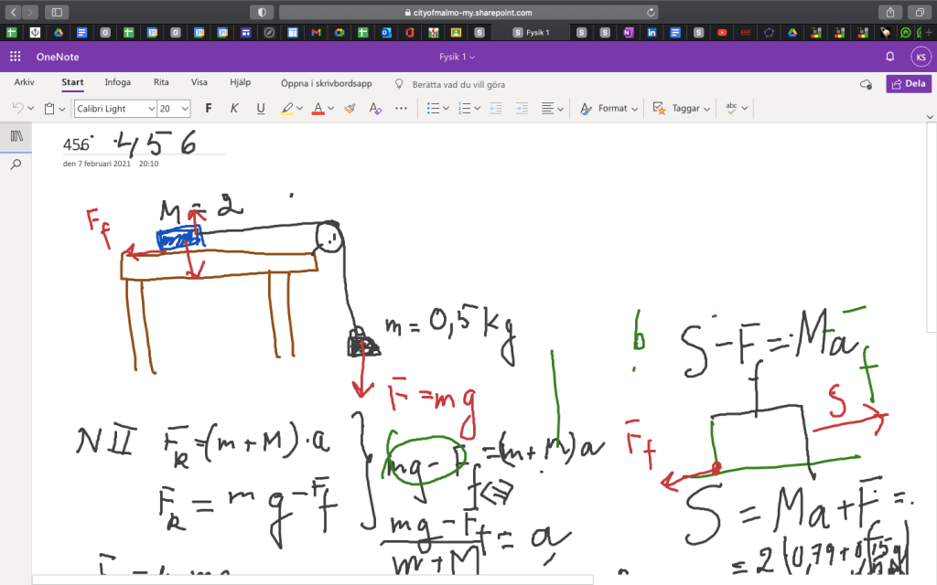Image resolution: width=937 pixels, height=585 pixels.
Task: Clear formatting with the eraser A icon
Action: (374, 108)
